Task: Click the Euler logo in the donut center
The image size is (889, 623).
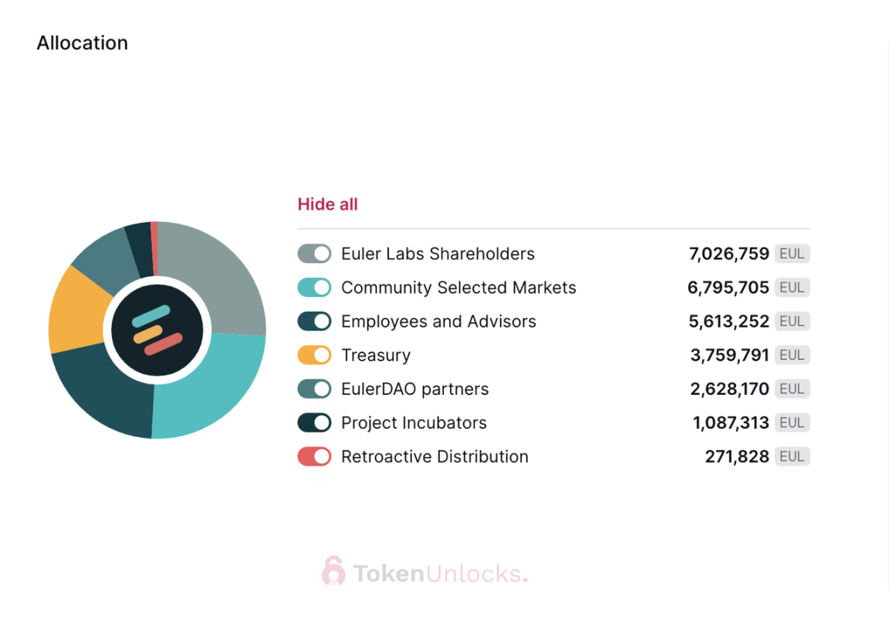Action: tap(157, 330)
